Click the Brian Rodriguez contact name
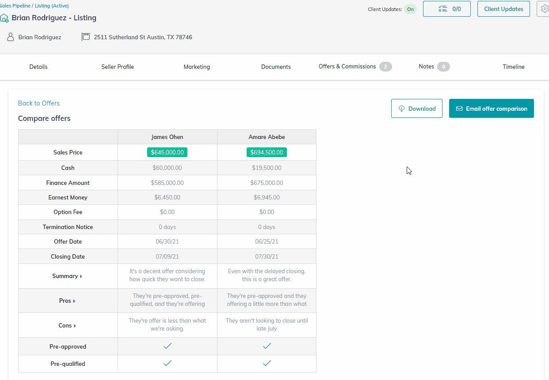 click(x=40, y=38)
